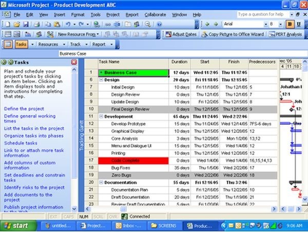
Task: Click the Windows Start button
Action: tap(18, 226)
